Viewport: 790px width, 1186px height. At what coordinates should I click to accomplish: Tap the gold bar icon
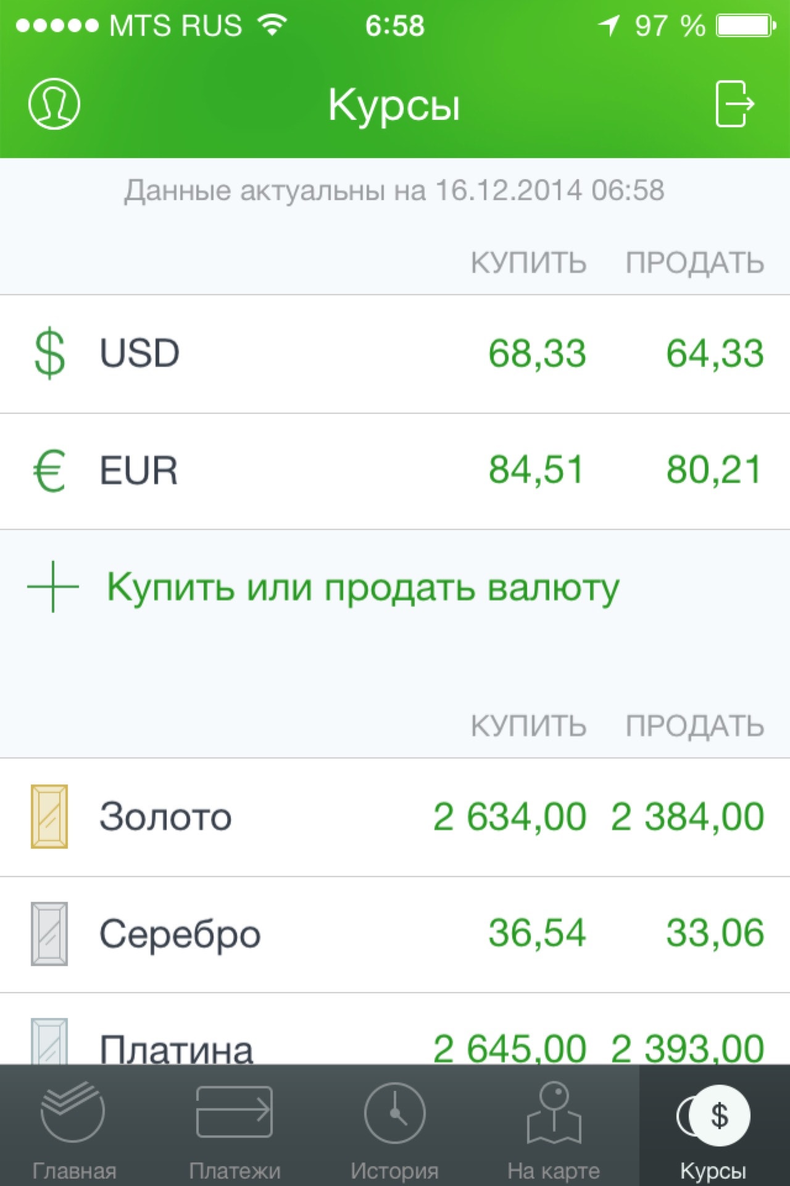click(49, 816)
